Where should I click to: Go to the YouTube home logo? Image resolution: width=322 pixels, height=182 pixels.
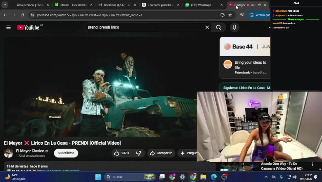[28, 27]
